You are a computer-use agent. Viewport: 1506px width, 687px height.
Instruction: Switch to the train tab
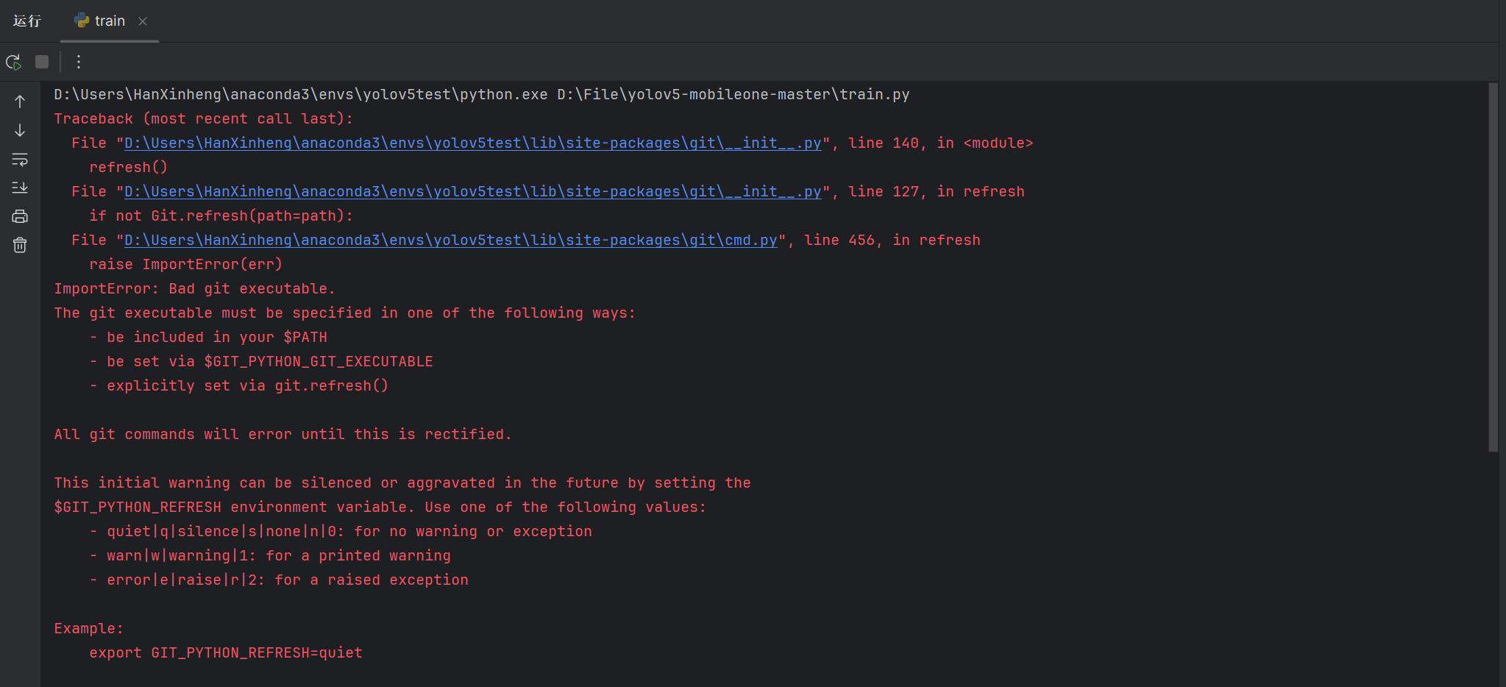tap(109, 21)
